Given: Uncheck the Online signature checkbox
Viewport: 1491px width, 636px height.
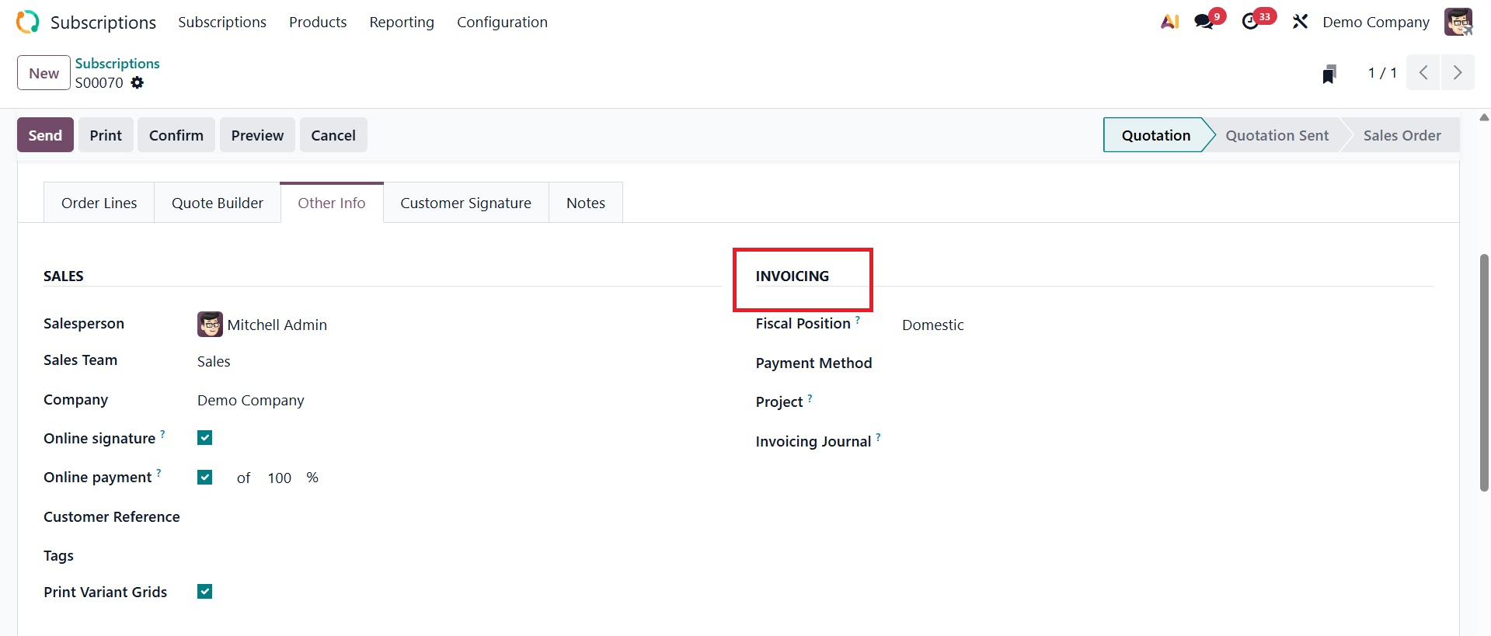Looking at the screenshot, I should coord(205,438).
